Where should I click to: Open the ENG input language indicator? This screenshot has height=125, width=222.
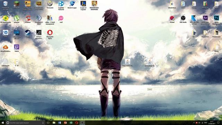click(x=206, y=123)
